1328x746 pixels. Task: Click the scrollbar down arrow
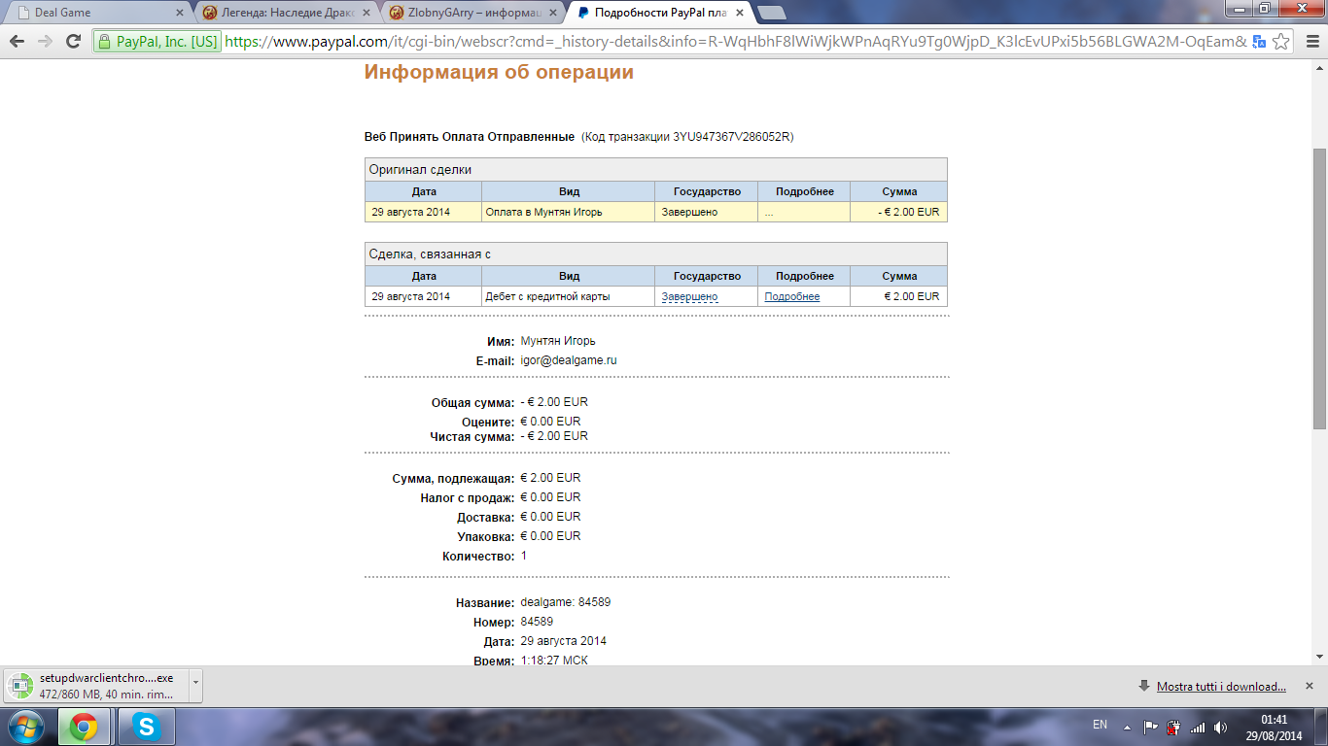1319,657
